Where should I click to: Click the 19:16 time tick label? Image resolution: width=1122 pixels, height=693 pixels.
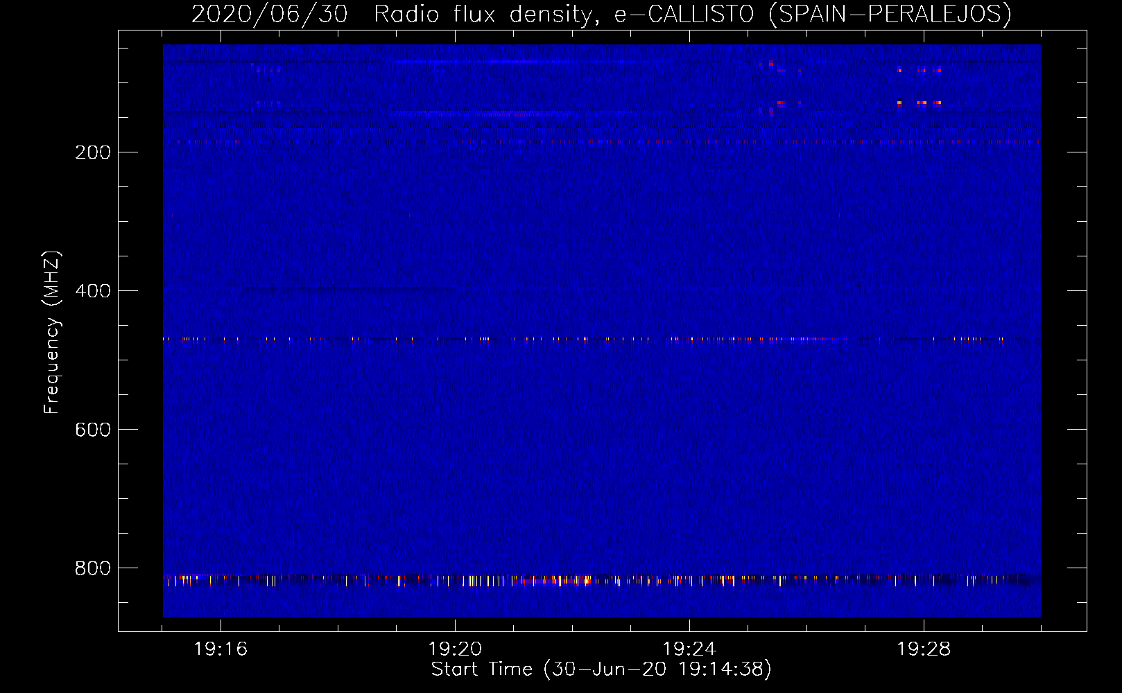221,649
